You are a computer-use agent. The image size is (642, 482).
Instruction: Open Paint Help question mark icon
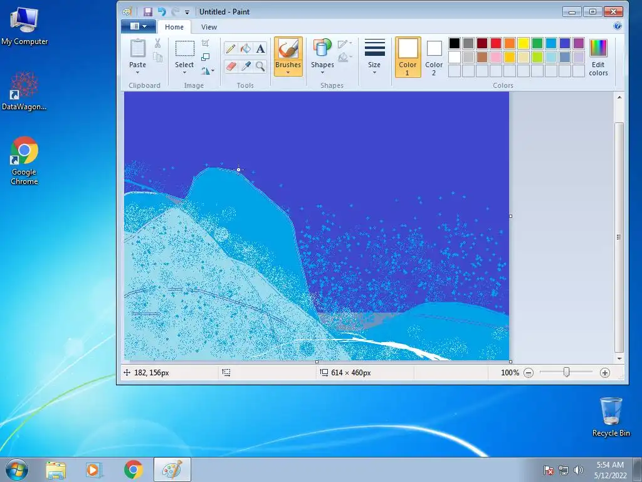tap(618, 26)
